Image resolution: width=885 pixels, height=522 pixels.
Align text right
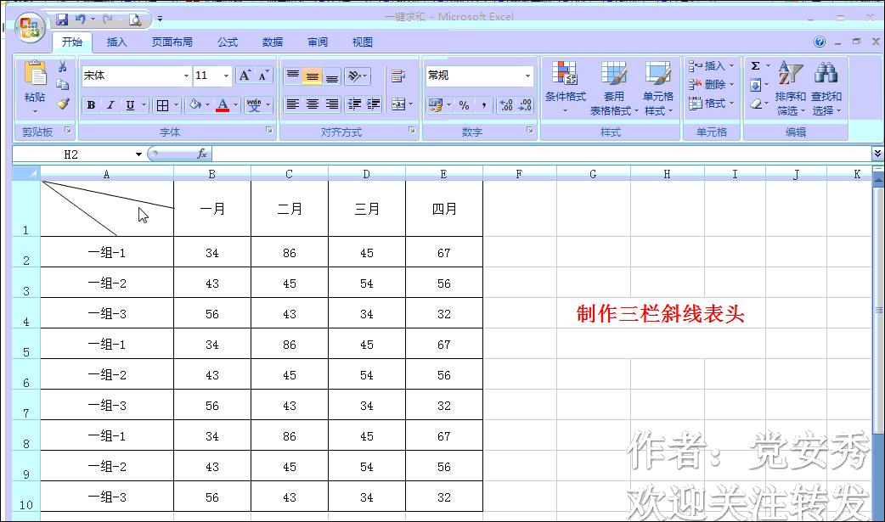click(332, 104)
